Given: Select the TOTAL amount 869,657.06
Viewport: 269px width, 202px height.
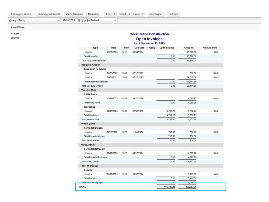Looking at the screenshot, I should [x=191, y=187].
